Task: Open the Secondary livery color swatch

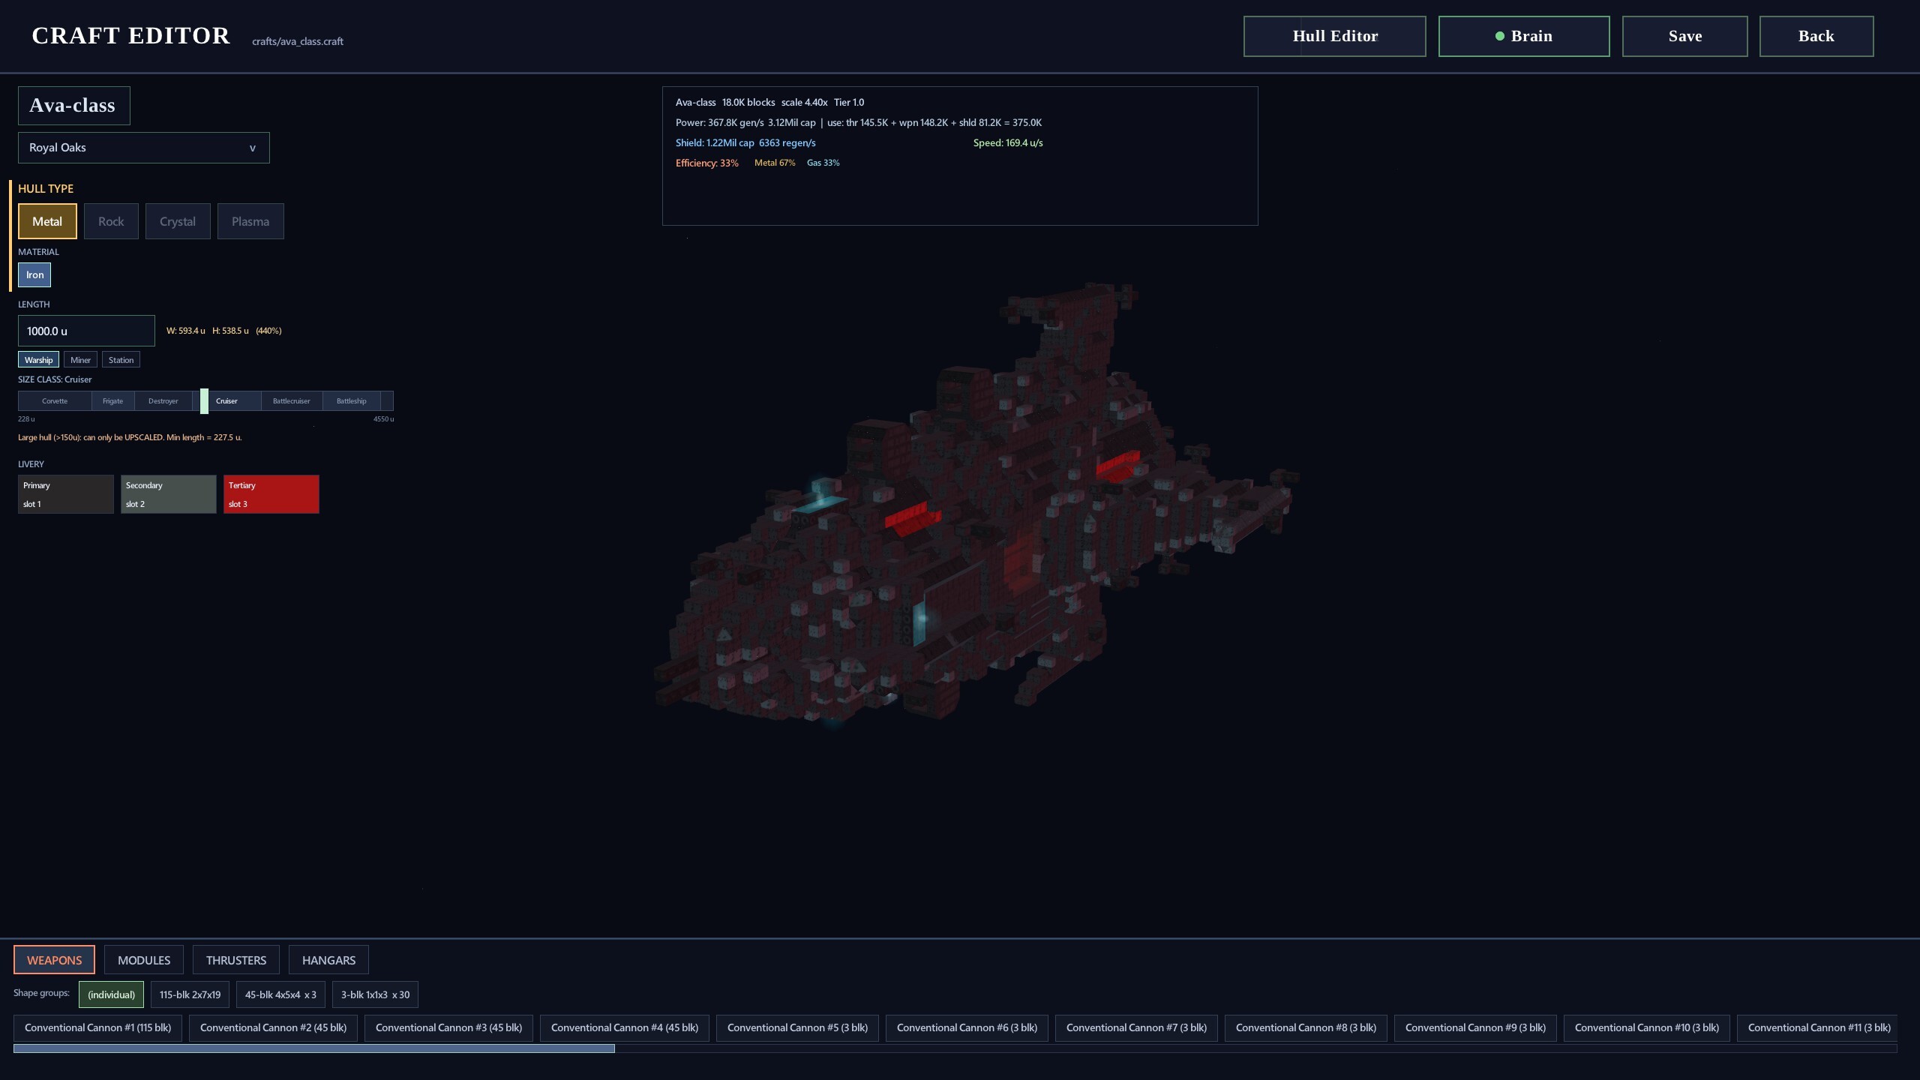Action: [x=169, y=494]
